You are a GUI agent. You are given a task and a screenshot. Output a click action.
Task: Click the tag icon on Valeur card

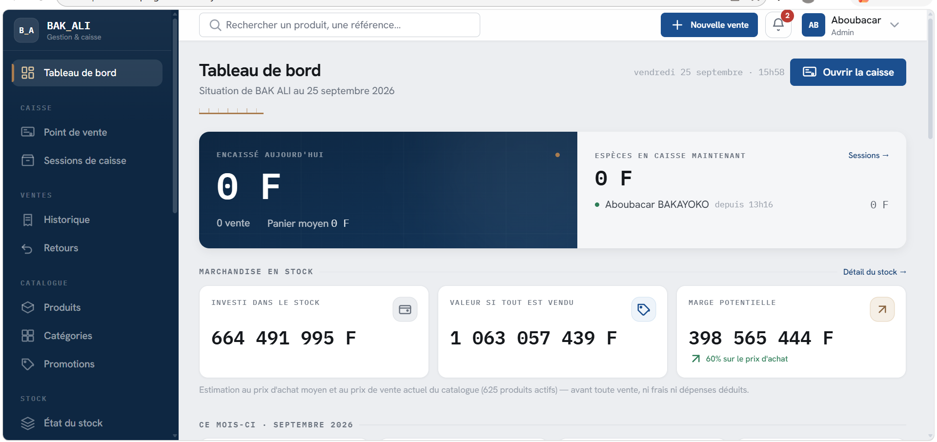pos(644,309)
